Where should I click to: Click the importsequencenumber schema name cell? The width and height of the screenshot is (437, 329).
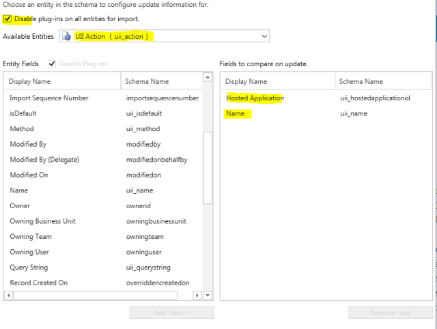click(163, 98)
